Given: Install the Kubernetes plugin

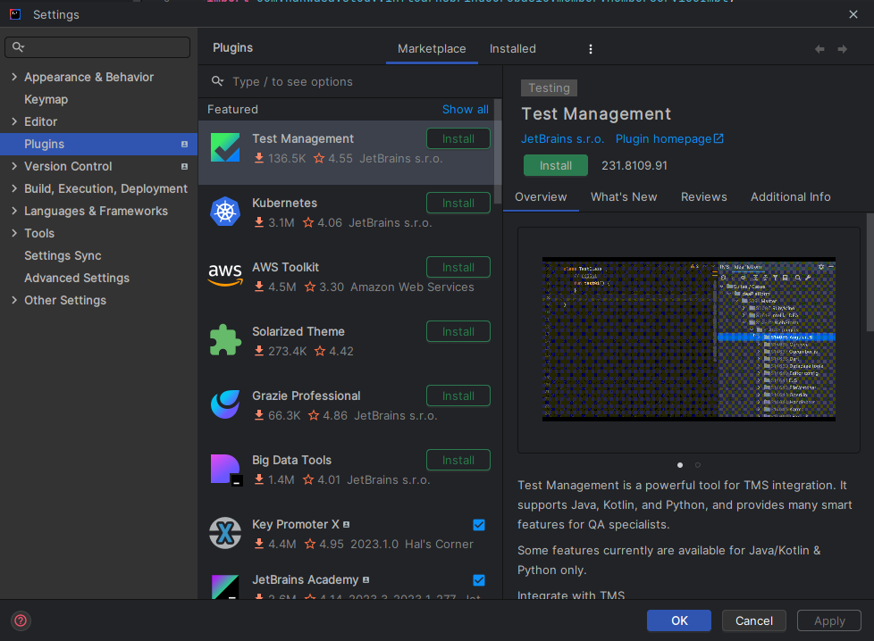Looking at the screenshot, I should [458, 203].
